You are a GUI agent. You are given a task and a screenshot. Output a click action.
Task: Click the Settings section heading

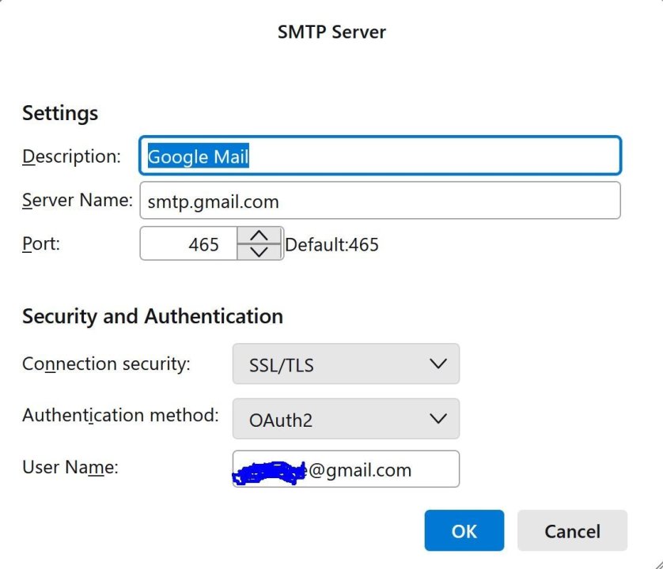(59, 113)
